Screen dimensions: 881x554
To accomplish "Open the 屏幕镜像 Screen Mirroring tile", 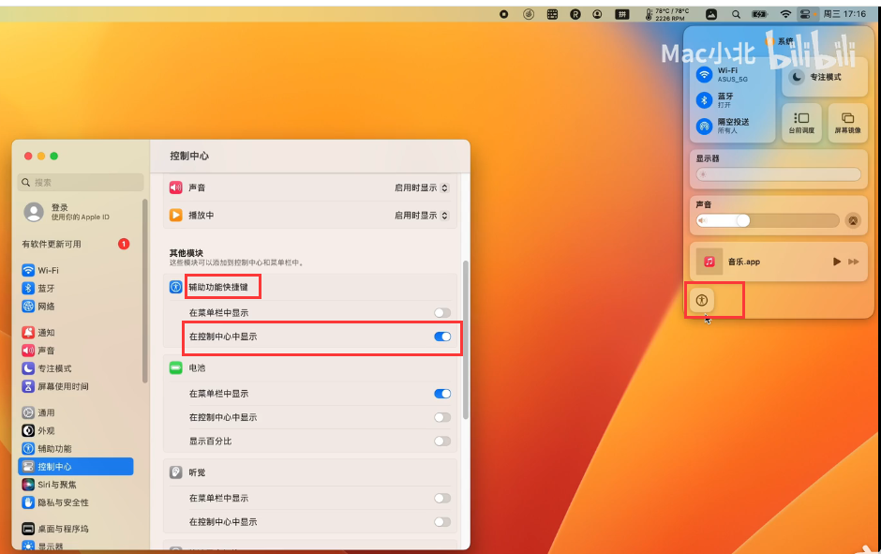I will [847, 123].
